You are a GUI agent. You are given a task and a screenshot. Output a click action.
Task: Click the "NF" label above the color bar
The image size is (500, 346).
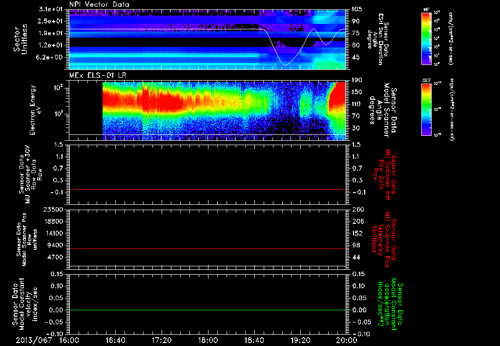[x=426, y=10]
